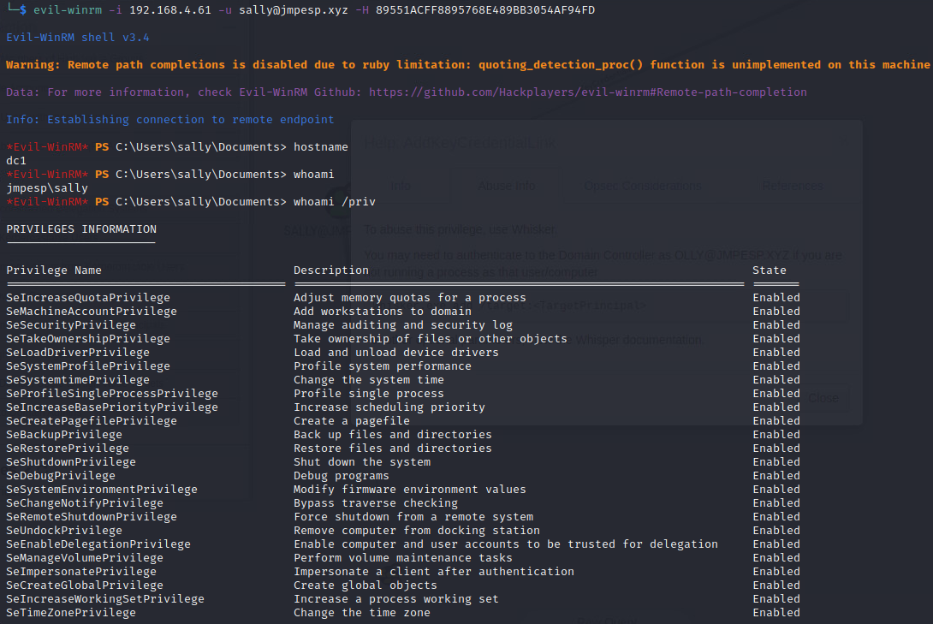Screen dimensions: 933x624
Task: Click the hostname command
Action: pos(321,147)
